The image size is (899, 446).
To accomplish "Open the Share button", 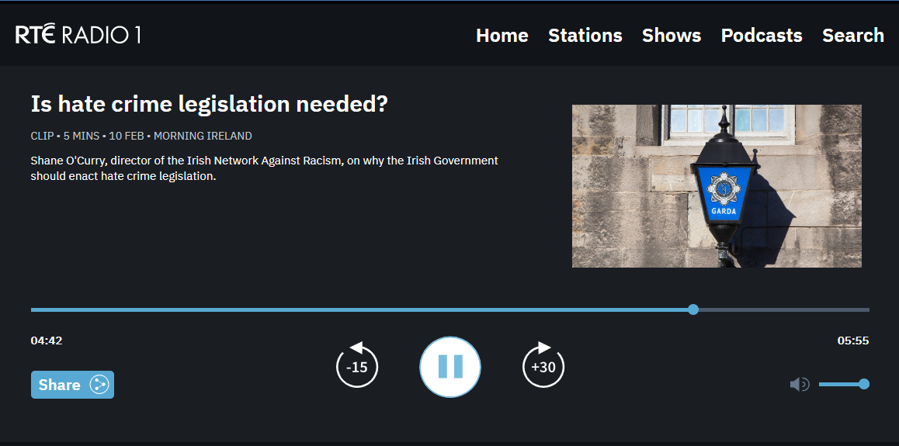I will 72,385.
